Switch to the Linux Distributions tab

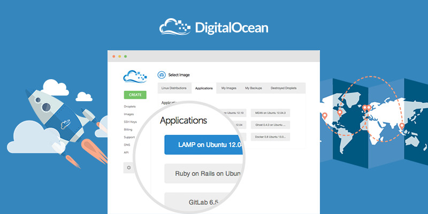[x=174, y=88]
